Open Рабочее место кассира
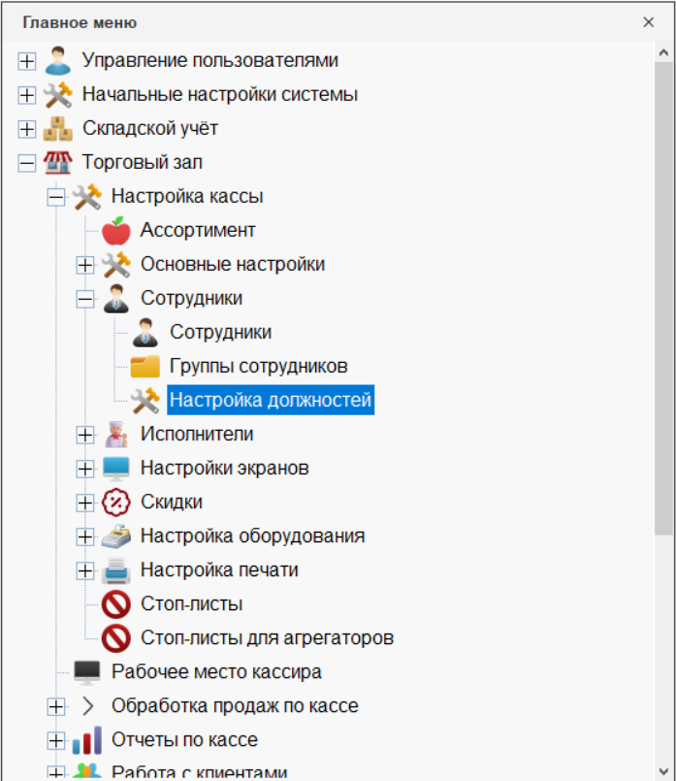 click(216, 672)
